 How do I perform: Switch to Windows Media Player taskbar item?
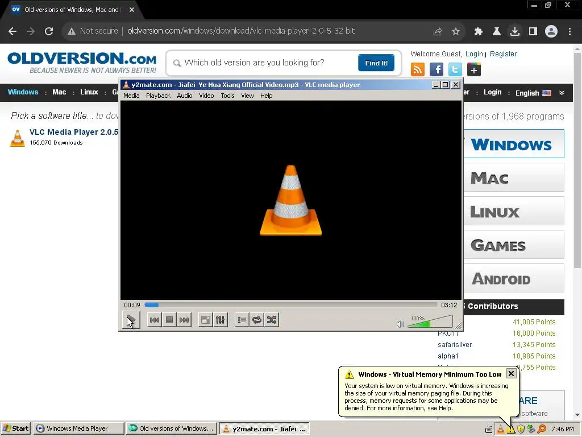pyautogui.click(x=78, y=428)
